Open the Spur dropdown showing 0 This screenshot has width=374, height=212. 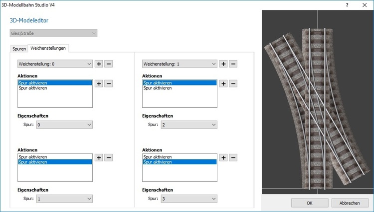point(64,125)
